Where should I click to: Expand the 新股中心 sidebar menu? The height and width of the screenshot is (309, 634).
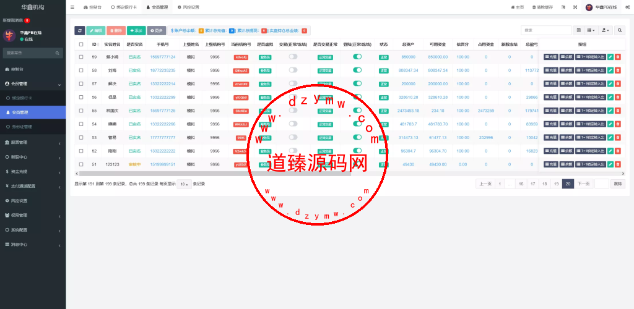33,157
